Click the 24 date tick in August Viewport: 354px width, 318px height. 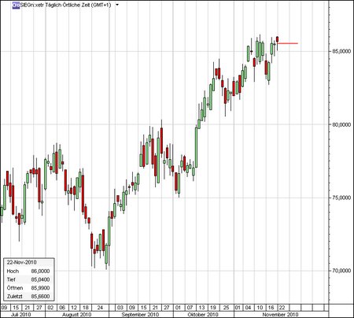tap(100, 307)
